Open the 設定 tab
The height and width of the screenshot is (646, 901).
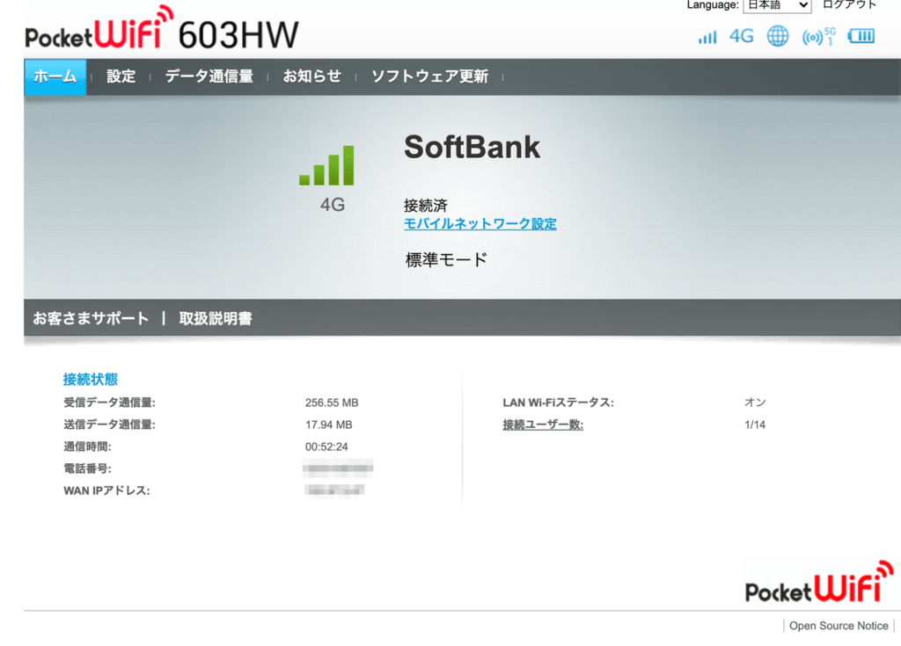121,76
